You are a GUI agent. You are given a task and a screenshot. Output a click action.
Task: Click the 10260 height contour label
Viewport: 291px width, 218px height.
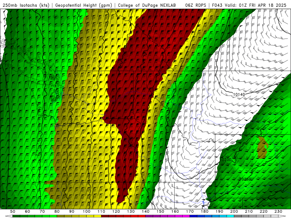click(x=245, y=179)
